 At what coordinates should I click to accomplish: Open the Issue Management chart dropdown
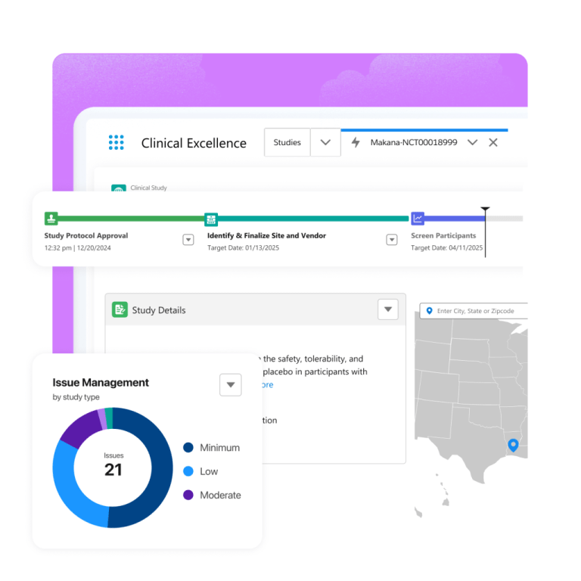tap(231, 384)
